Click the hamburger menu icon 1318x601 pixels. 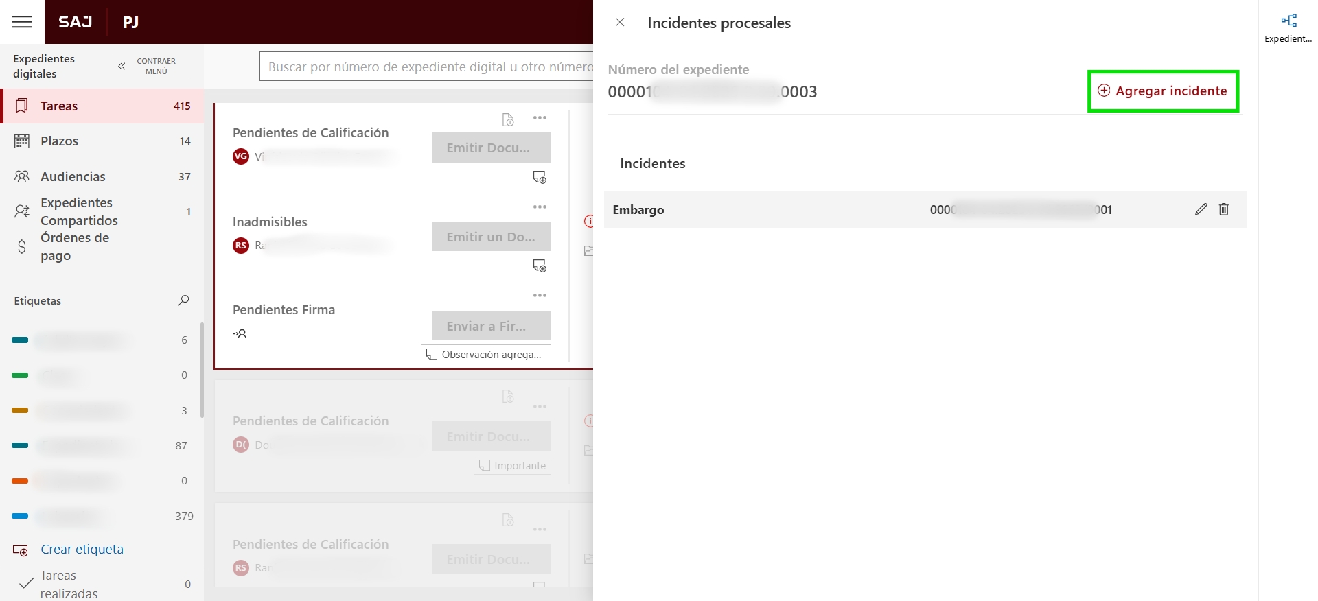click(22, 22)
